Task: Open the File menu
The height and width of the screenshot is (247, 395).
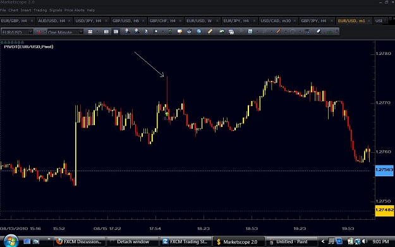Action: pos(3,10)
